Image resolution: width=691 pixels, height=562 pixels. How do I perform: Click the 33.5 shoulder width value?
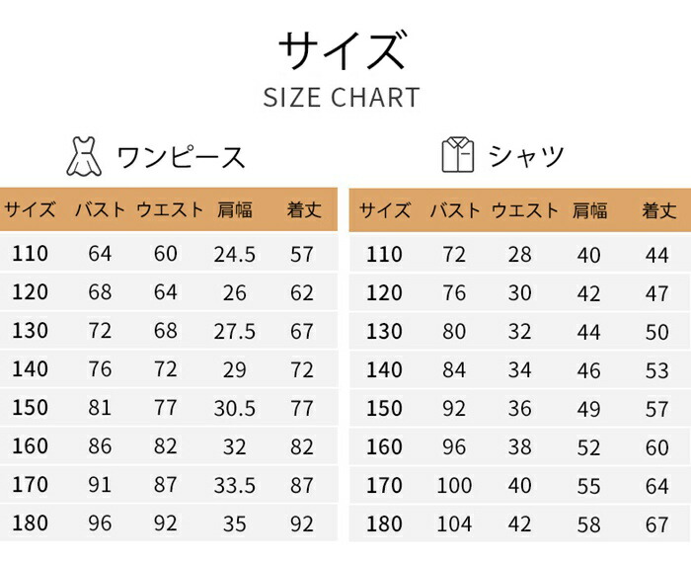[x=235, y=485]
